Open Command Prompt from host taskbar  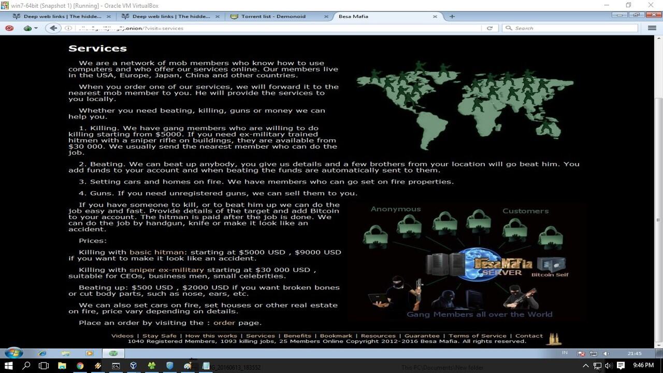[116, 366]
